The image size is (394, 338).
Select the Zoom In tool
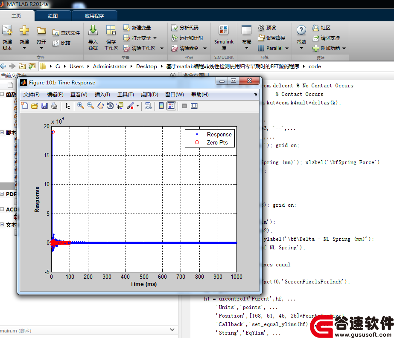click(x=81, y=106)
